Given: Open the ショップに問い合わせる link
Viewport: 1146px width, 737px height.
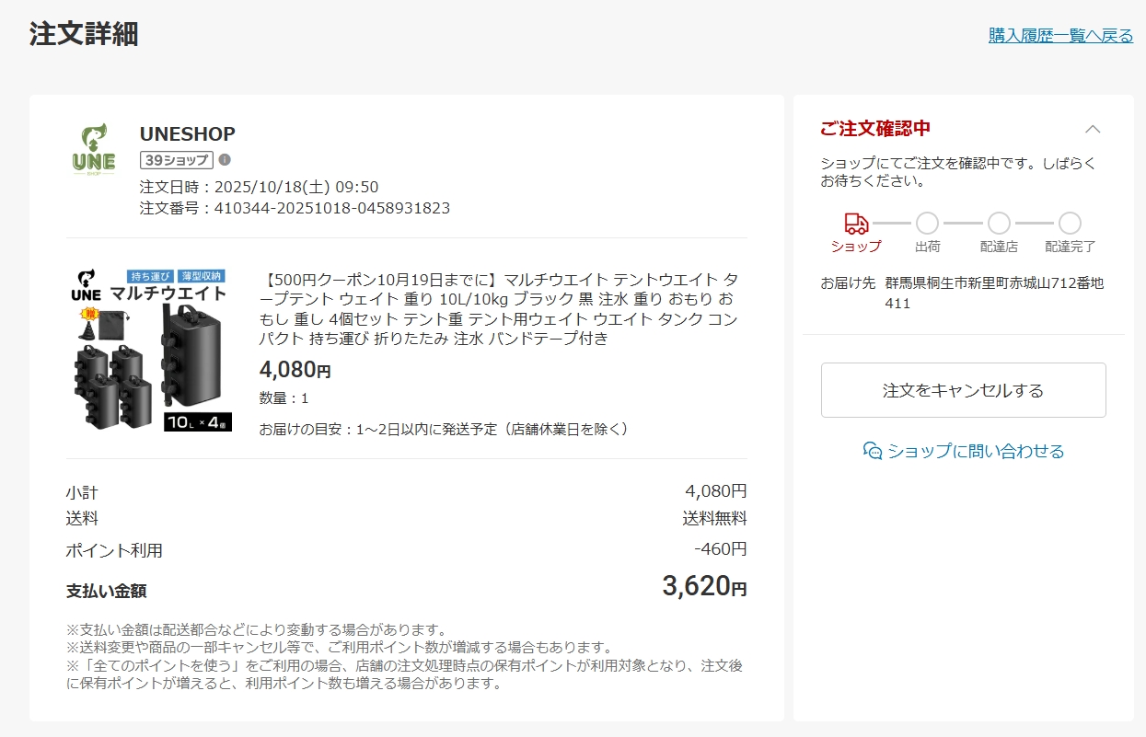Looking at the screenshot, I should pyautogui.click(x=975, y=451).
